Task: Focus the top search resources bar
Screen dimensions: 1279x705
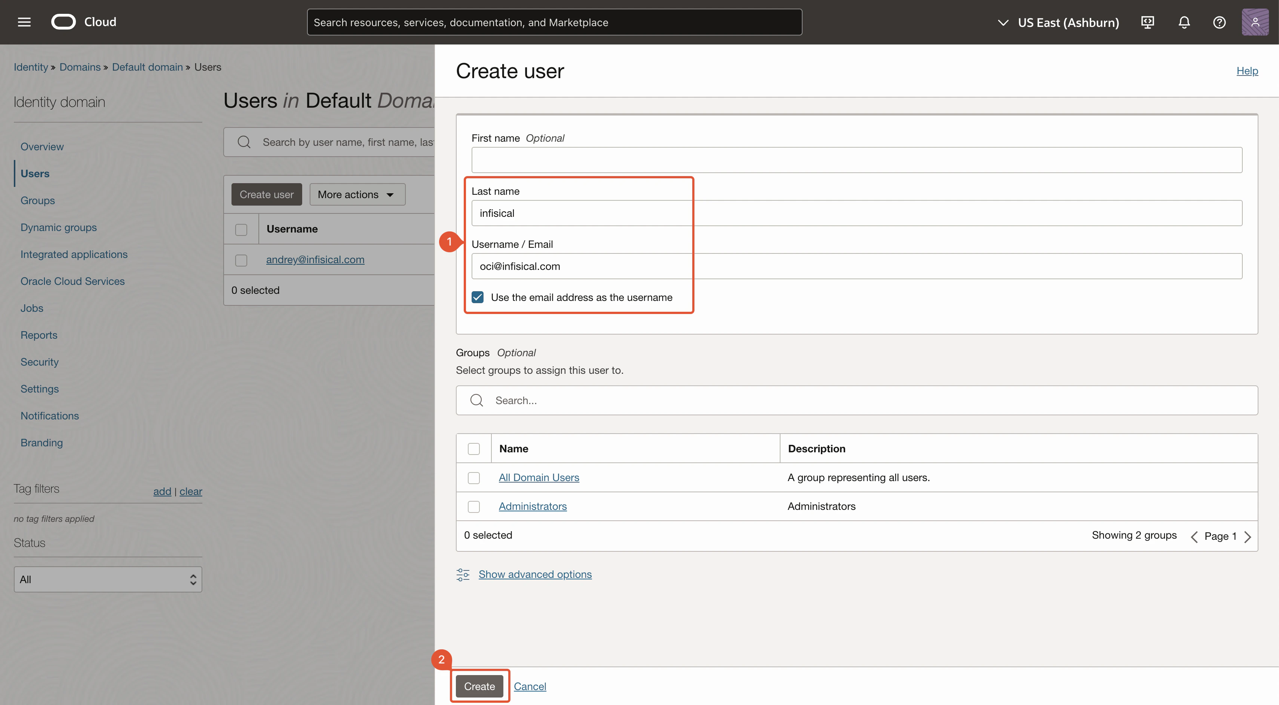Action: coord(554,22)
